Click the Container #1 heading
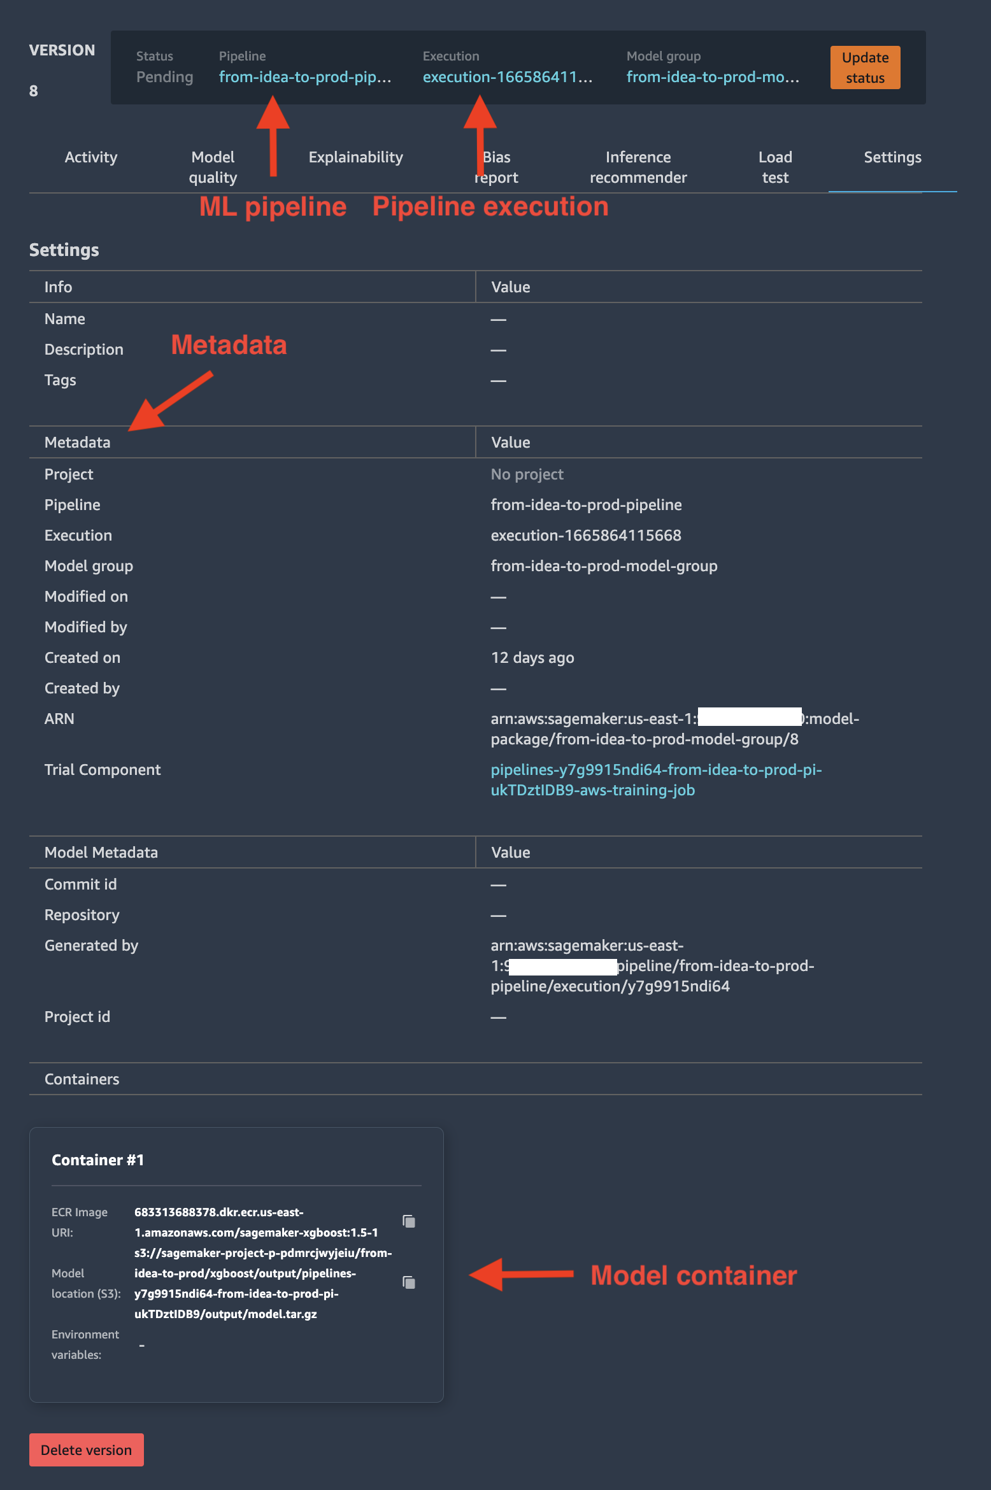The image size is (991, 1490). pos(98,1160)
